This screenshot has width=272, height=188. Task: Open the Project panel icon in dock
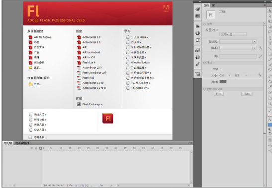(197, 74)
